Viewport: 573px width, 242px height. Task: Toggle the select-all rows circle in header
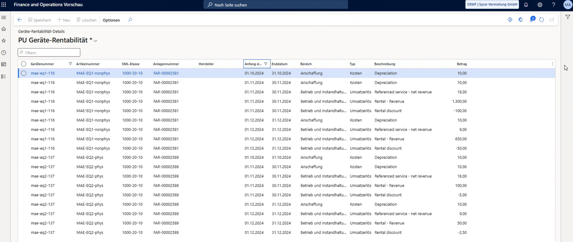pos(23,64)
